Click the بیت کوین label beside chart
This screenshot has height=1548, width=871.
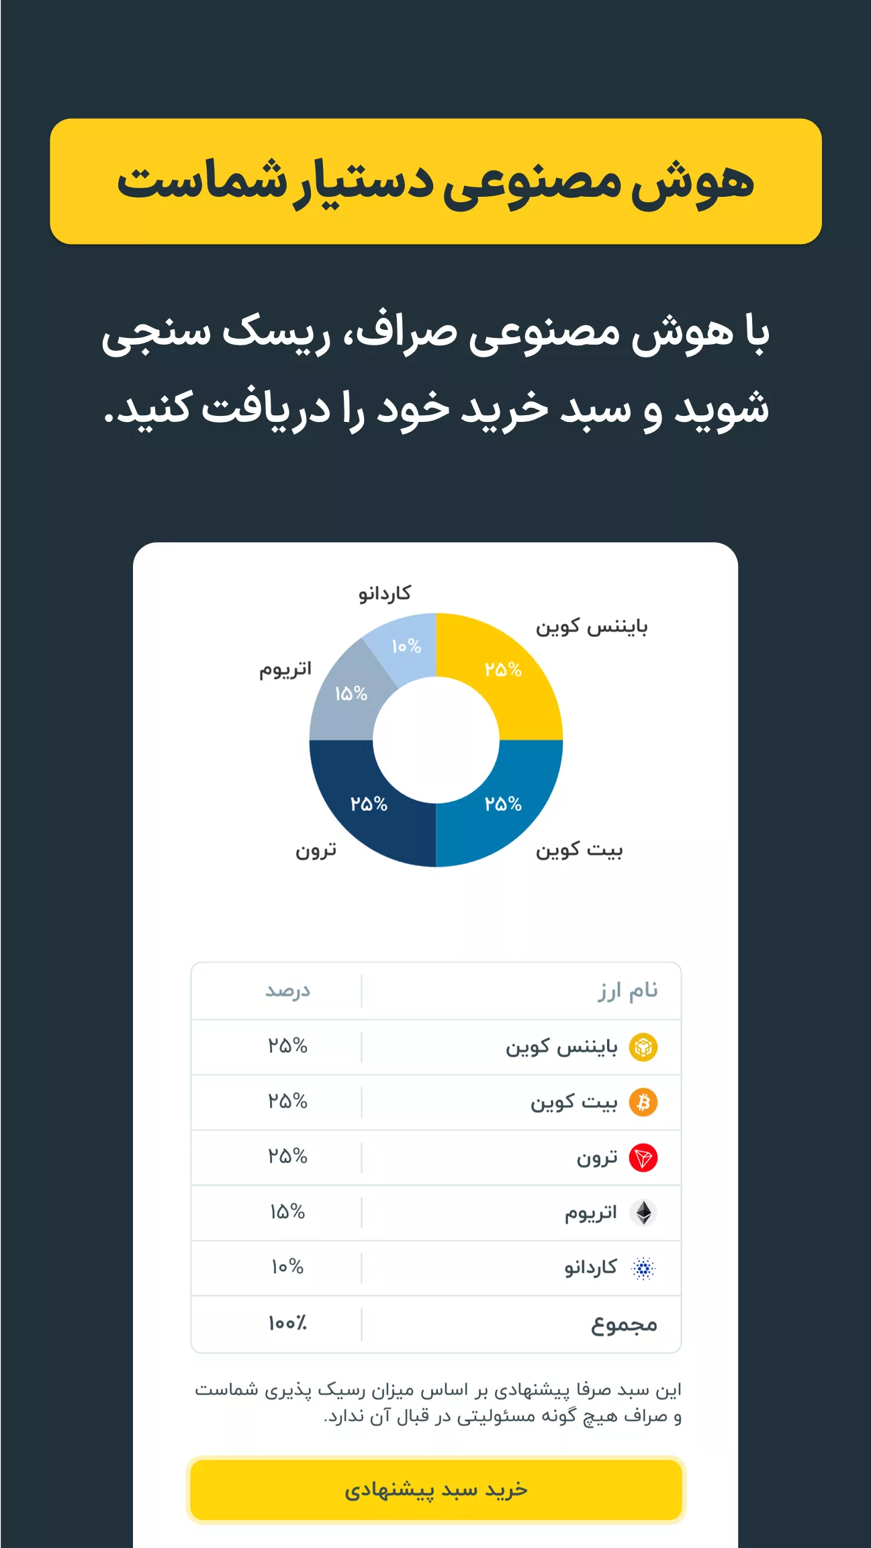pos(579,850)
